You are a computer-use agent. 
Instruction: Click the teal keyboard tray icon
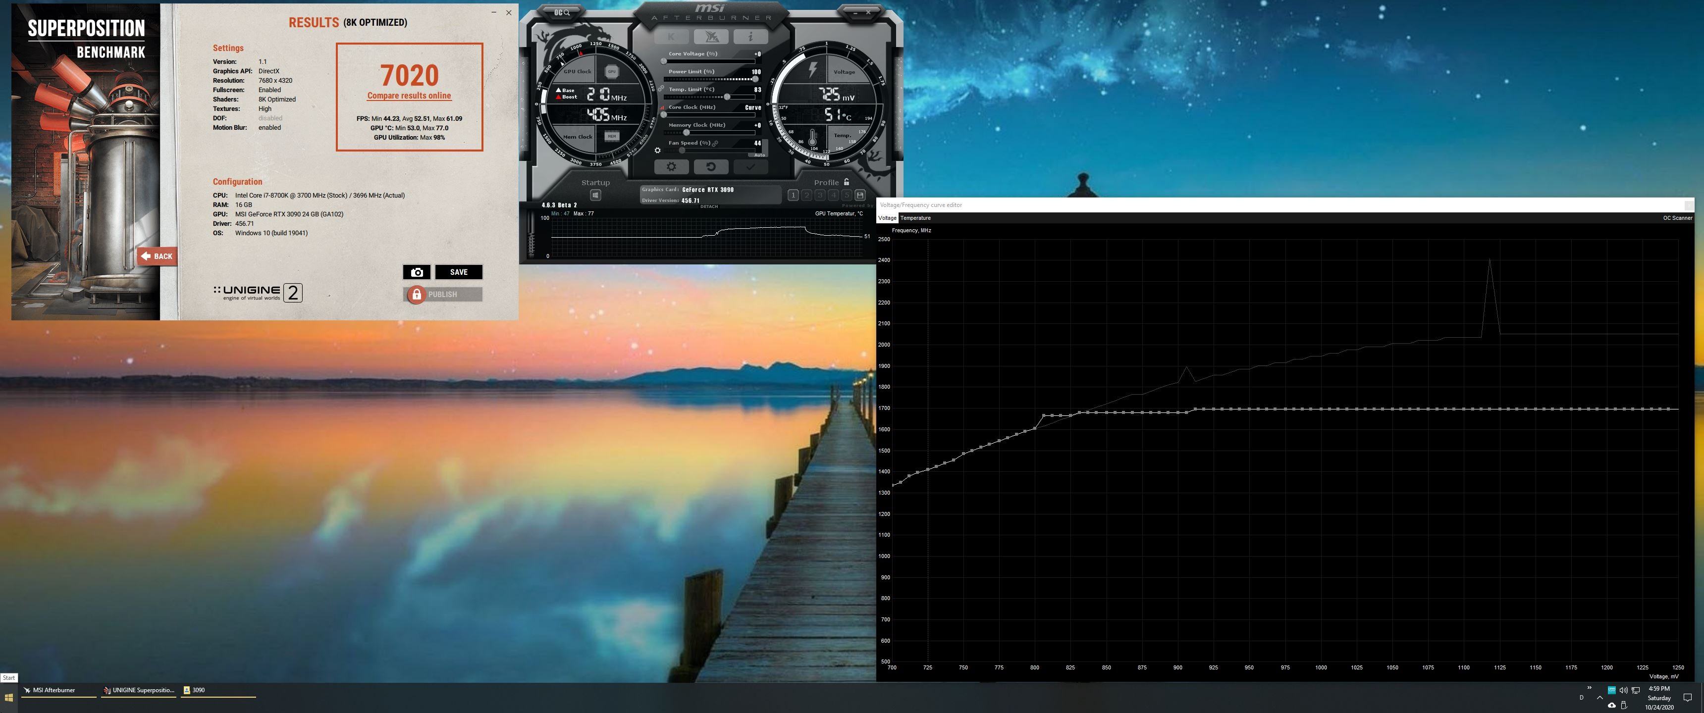[x=1611, y=691]
